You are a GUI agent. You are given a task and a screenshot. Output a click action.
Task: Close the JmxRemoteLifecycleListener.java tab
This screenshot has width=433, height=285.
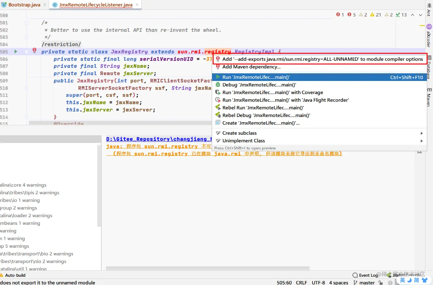(x=137, y=5)
